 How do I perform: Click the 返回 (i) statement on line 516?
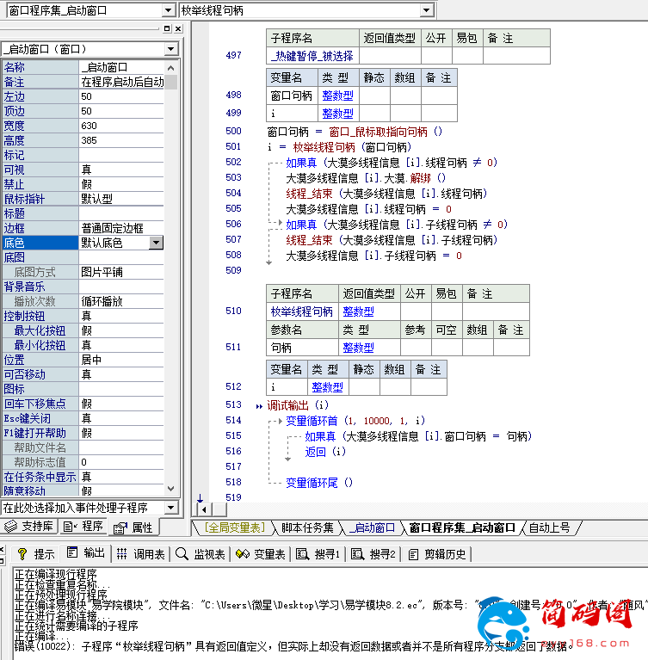(325, 452)
